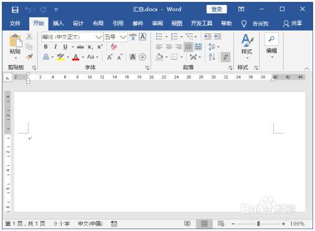Align text left
Viewport: 315px width, 231px height.
159,47
